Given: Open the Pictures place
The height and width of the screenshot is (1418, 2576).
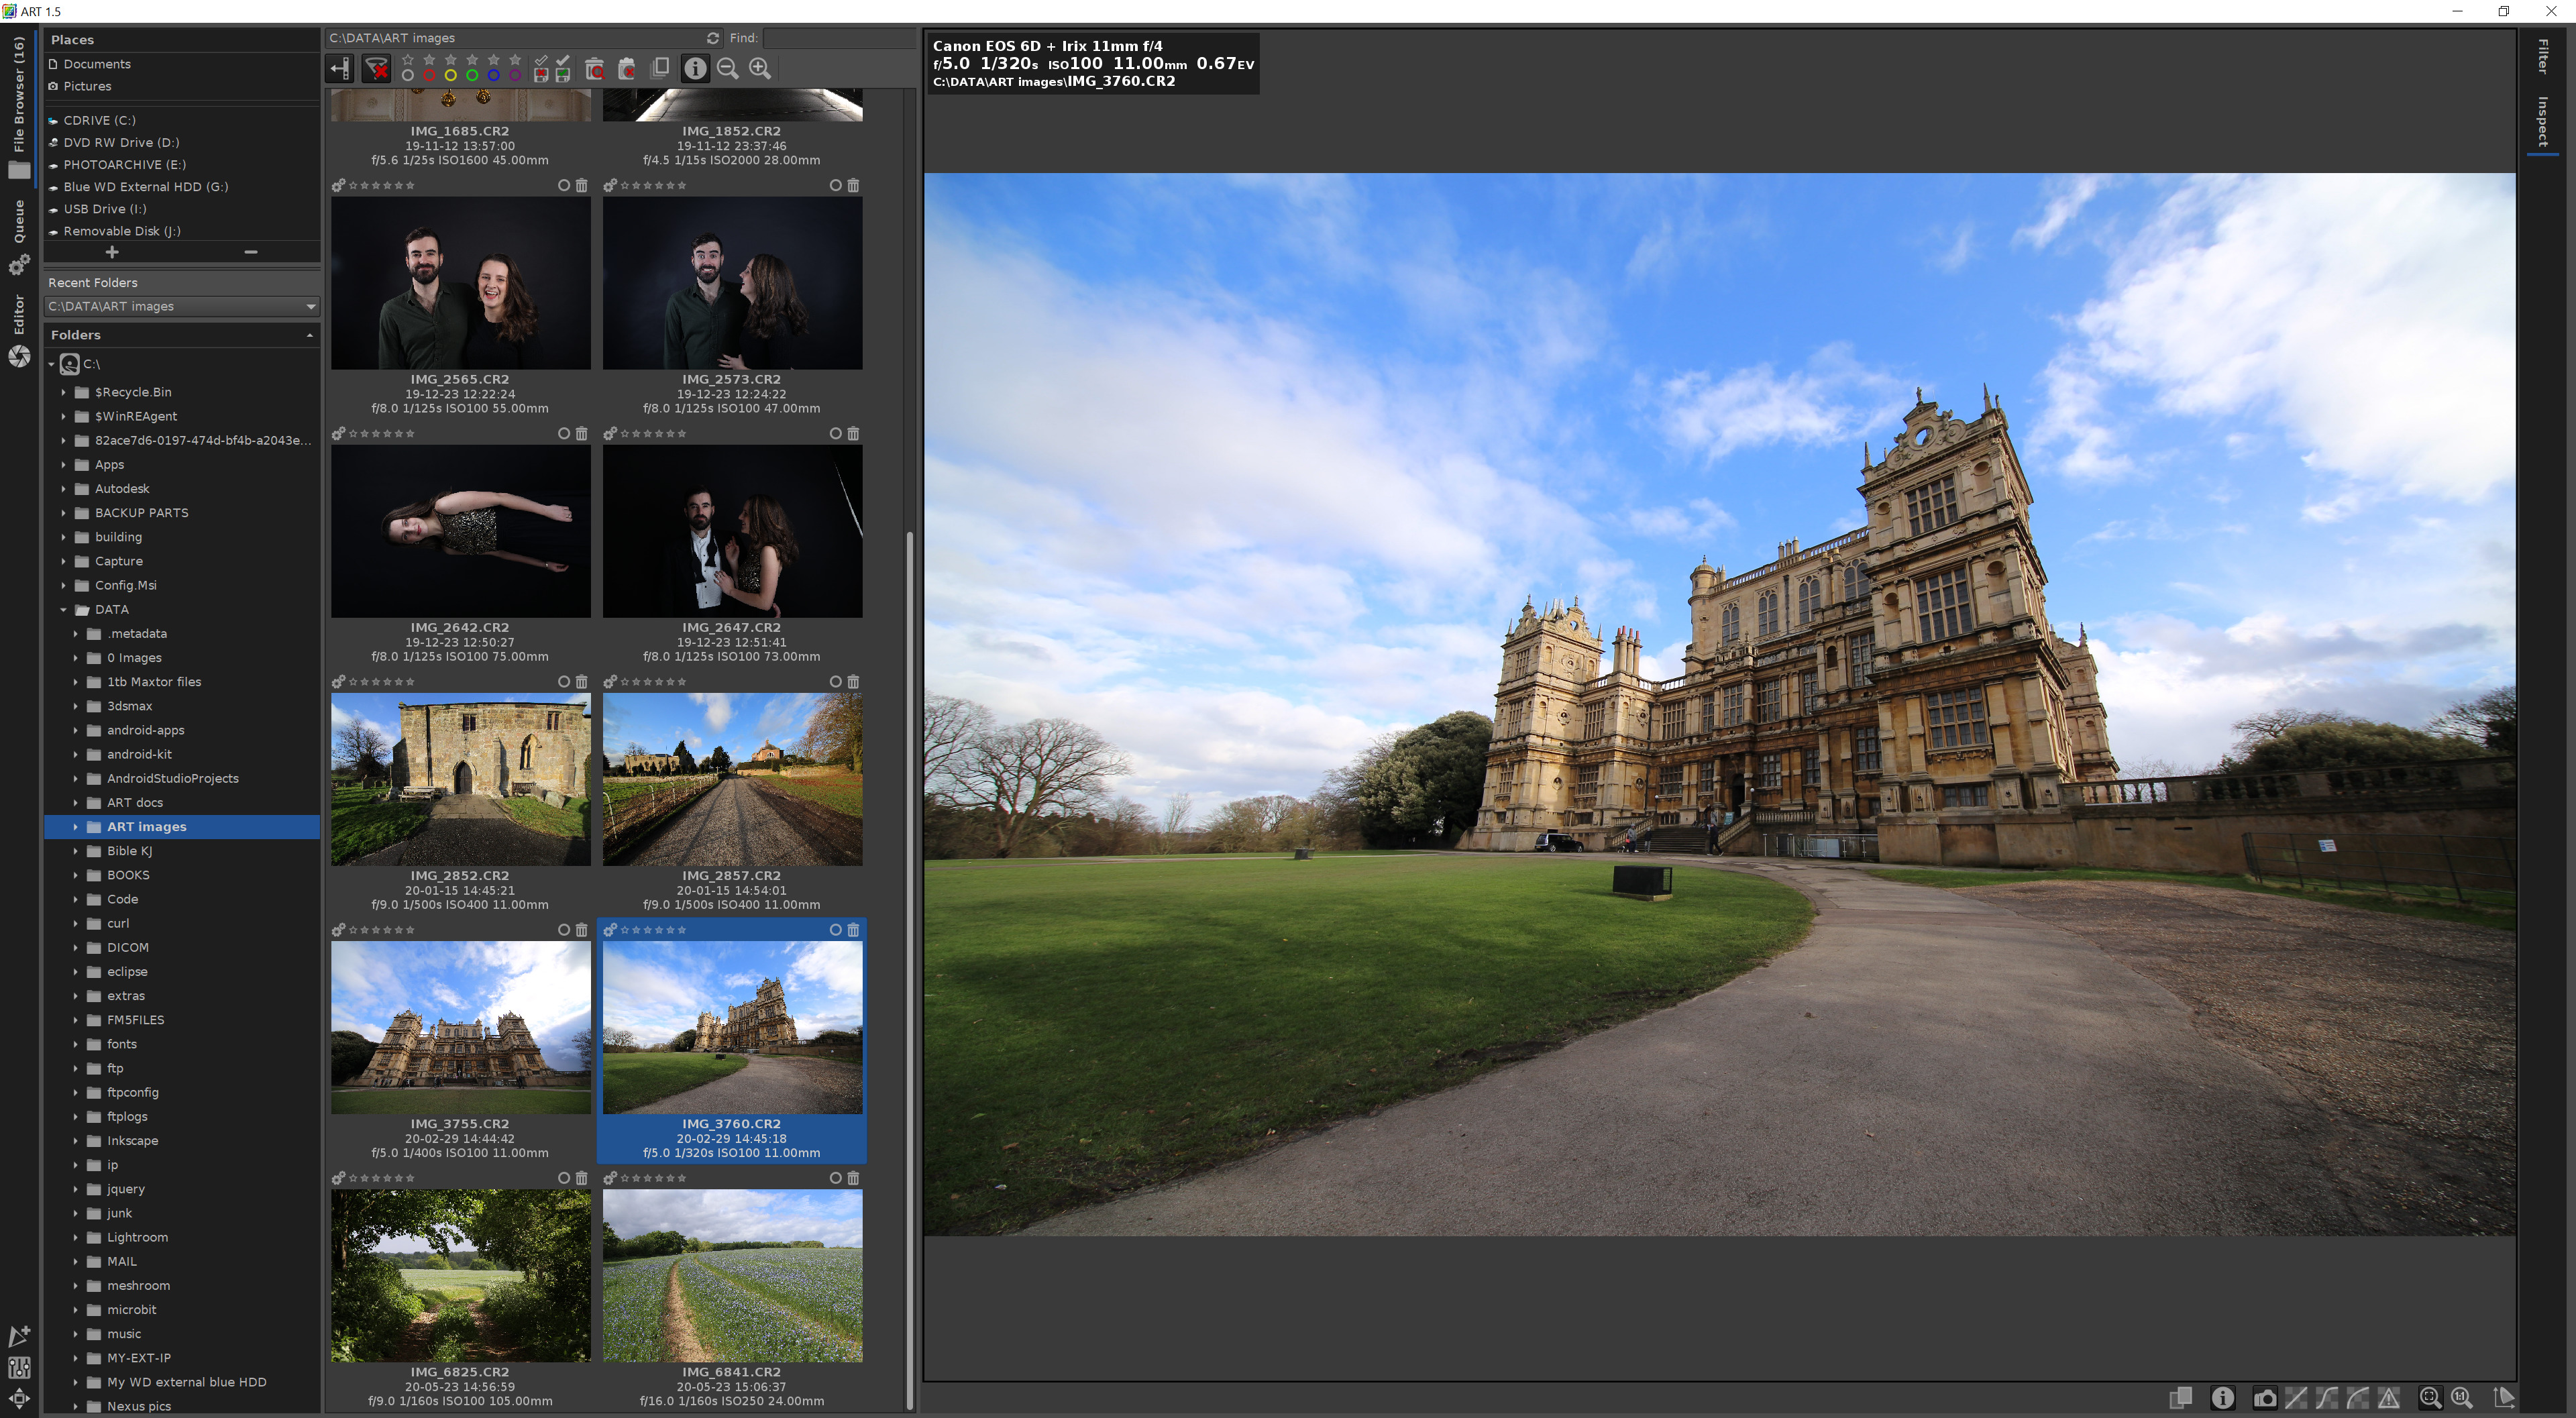Looking at the screenshot, I should pos(87,86).
